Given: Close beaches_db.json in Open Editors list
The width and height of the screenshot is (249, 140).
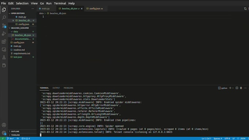Looking at the screenshot, I should coord(13,20).
